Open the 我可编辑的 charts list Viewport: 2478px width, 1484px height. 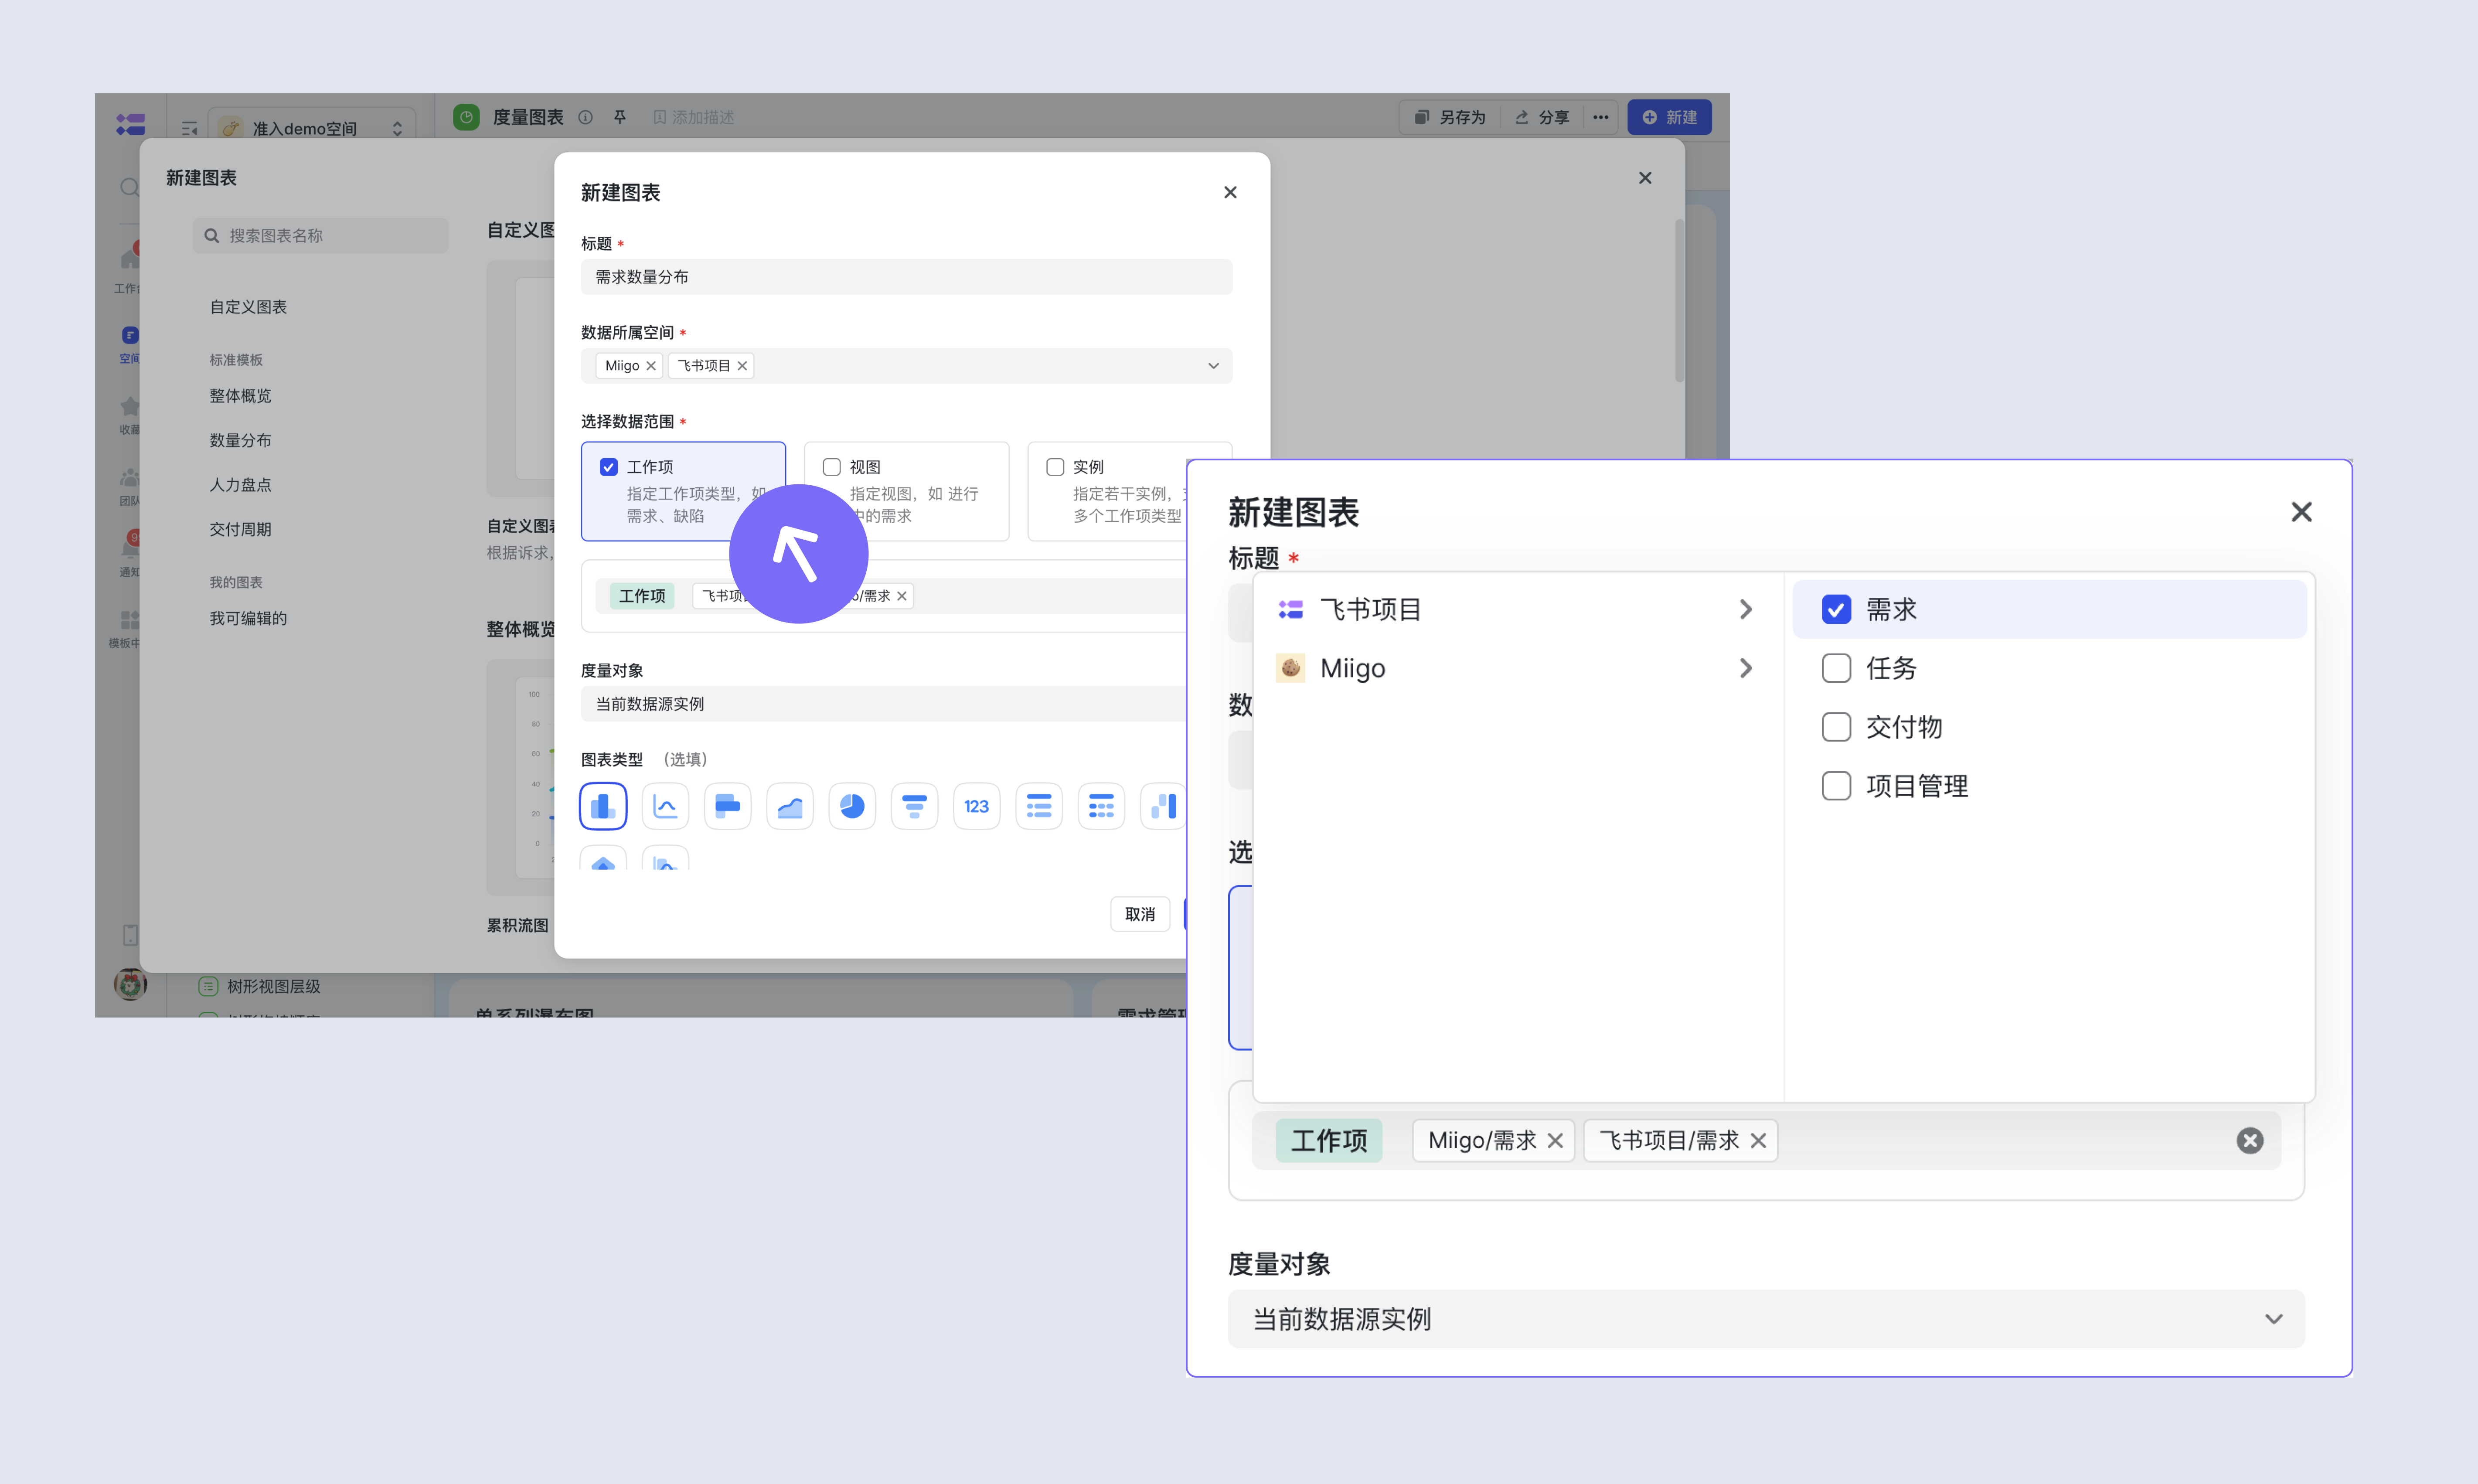[248, 618]
